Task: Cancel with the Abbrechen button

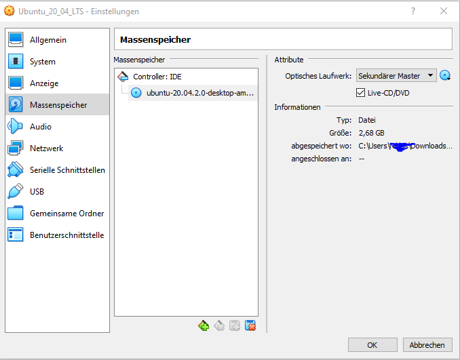Action: coord(427,345)
